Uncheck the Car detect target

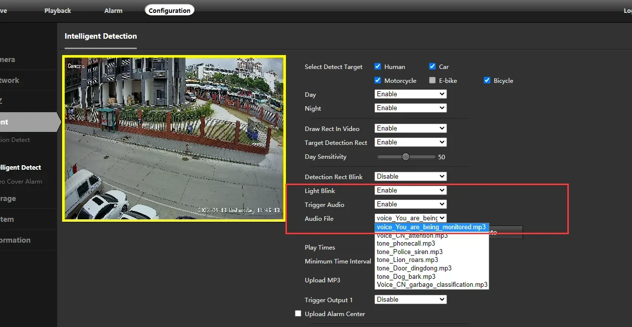point(433,66)
